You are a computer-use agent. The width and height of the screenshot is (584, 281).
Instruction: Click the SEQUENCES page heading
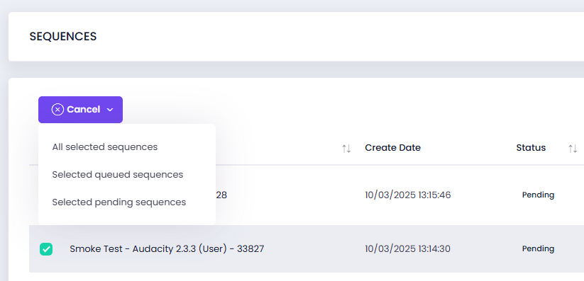click(x=63, y=36)
